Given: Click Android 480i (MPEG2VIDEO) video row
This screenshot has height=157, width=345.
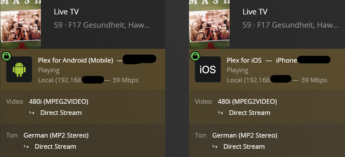Looking at the screenshot, I should 59,102.
